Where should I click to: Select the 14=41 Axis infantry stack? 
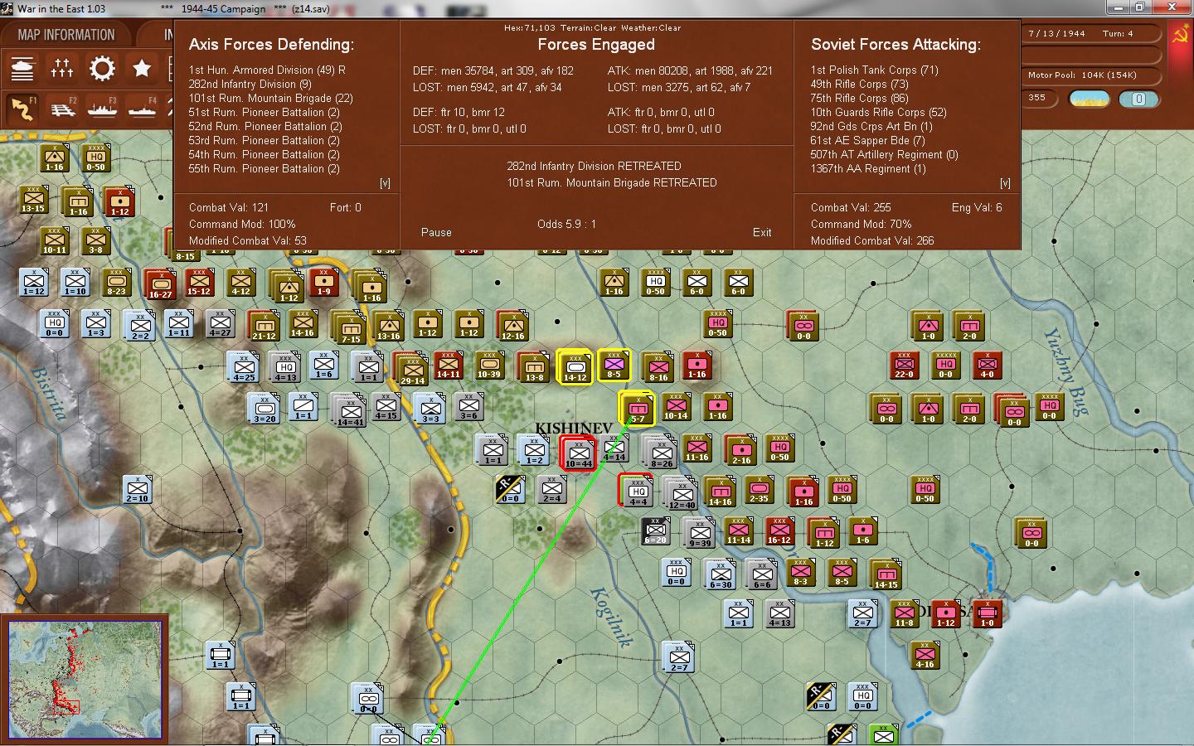(350, 411)
